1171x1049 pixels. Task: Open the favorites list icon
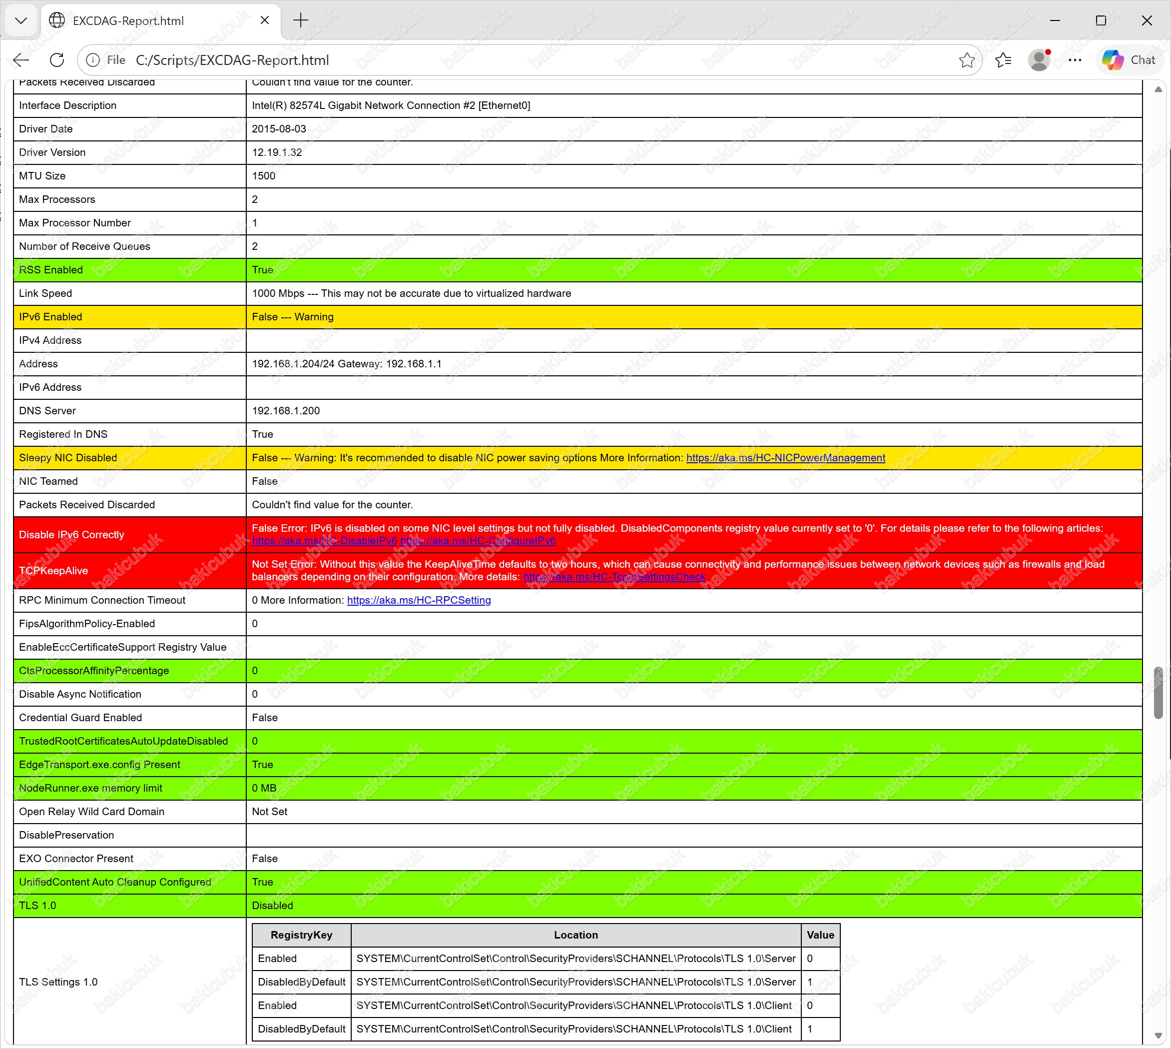(1003, 60)
